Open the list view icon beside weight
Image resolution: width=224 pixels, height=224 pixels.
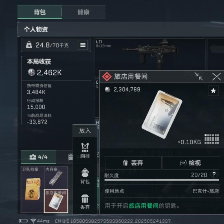82,45
